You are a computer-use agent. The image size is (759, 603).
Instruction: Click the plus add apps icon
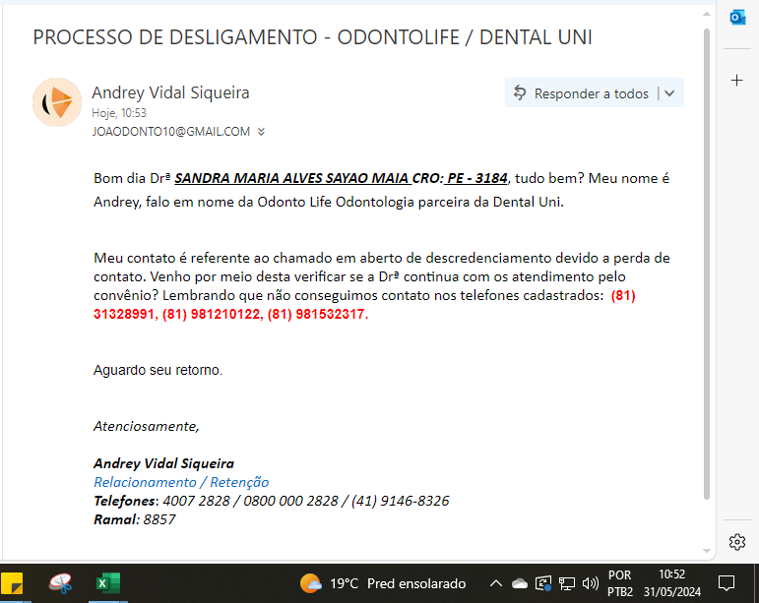[736, 81]
